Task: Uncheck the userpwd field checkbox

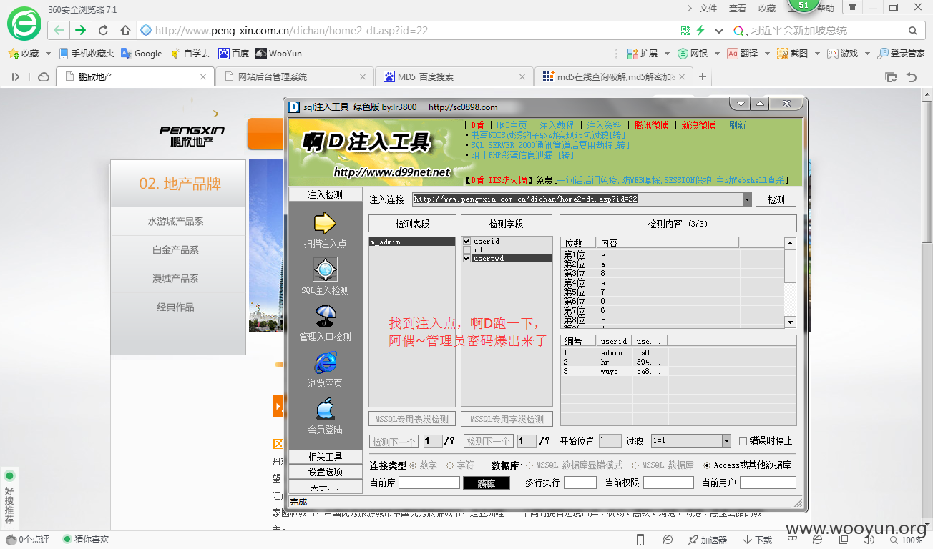Action: coord(466,258)
